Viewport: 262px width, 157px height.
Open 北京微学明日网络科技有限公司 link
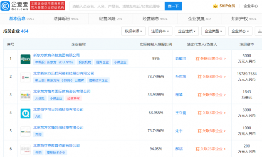click(58, 109)
